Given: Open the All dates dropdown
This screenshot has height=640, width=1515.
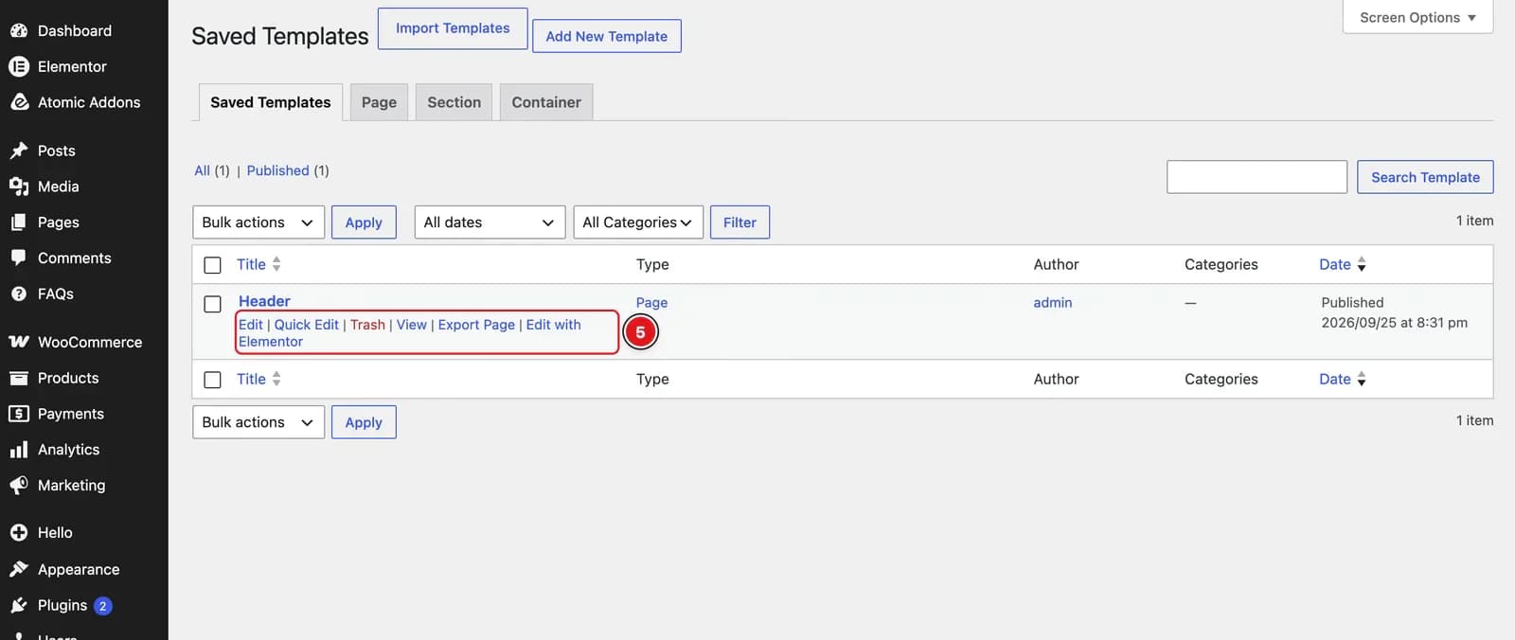Looking at the screenshot, I should [x=490, y=222].
